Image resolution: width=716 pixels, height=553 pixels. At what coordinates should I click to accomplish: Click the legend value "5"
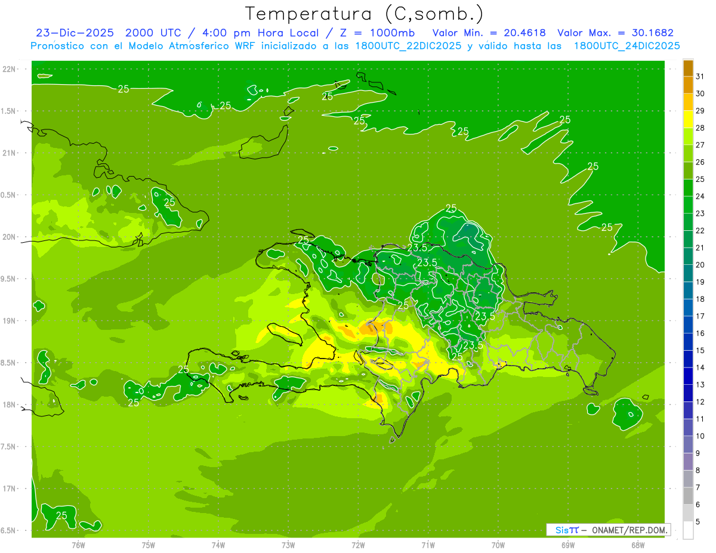tap(699, 521)
